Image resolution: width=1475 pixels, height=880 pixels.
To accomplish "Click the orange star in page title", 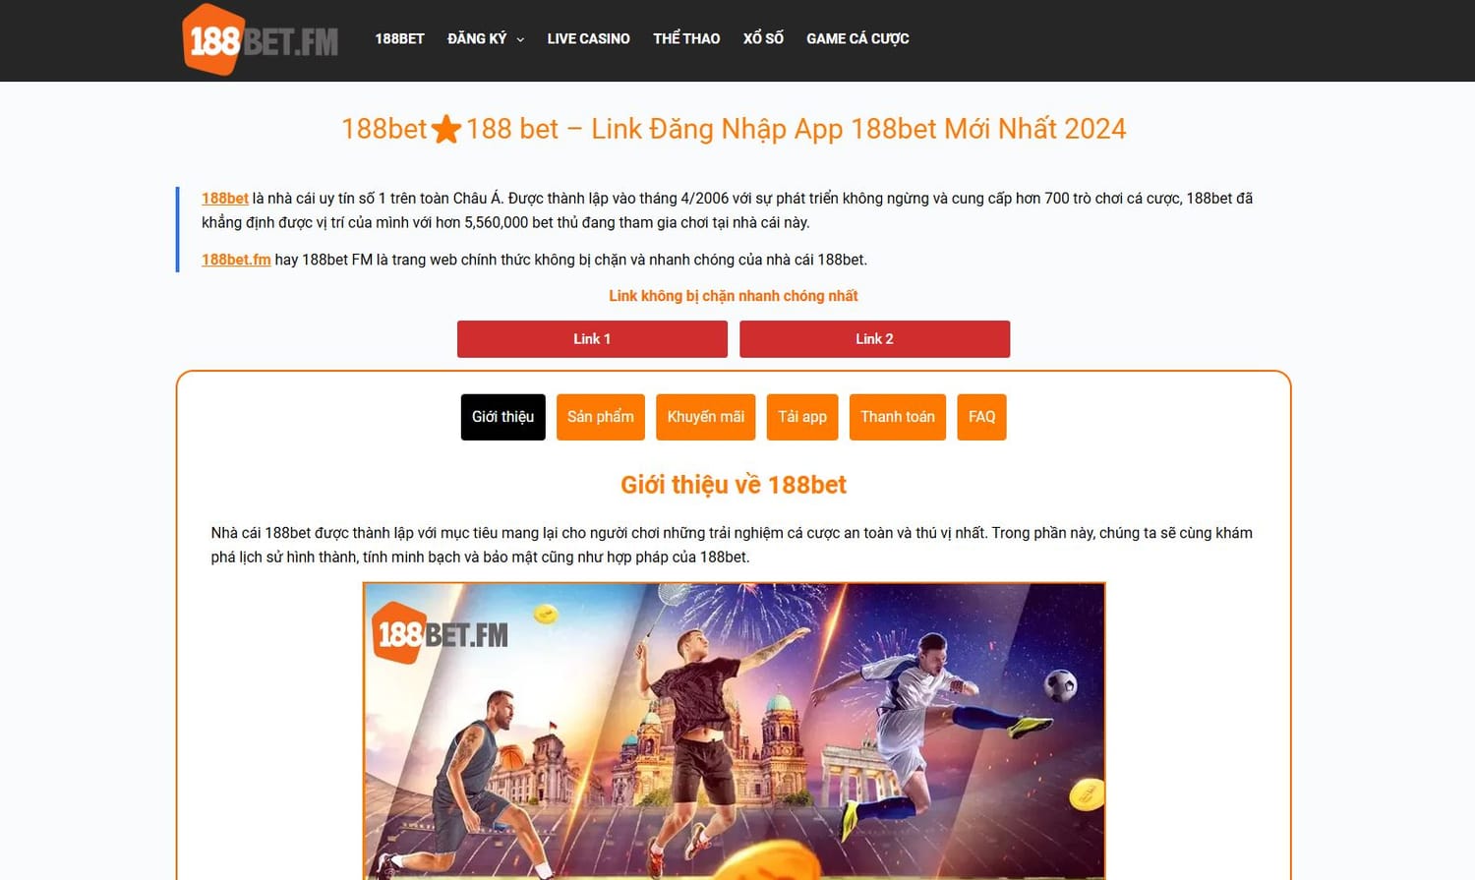I will coord(446,129).
